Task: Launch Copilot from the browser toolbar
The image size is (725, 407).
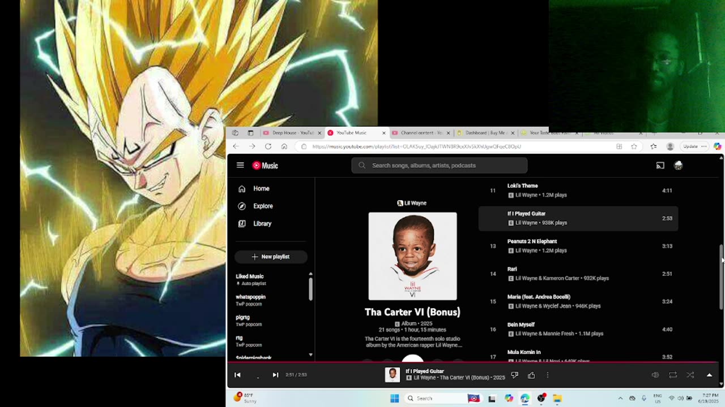Action: 717,146
